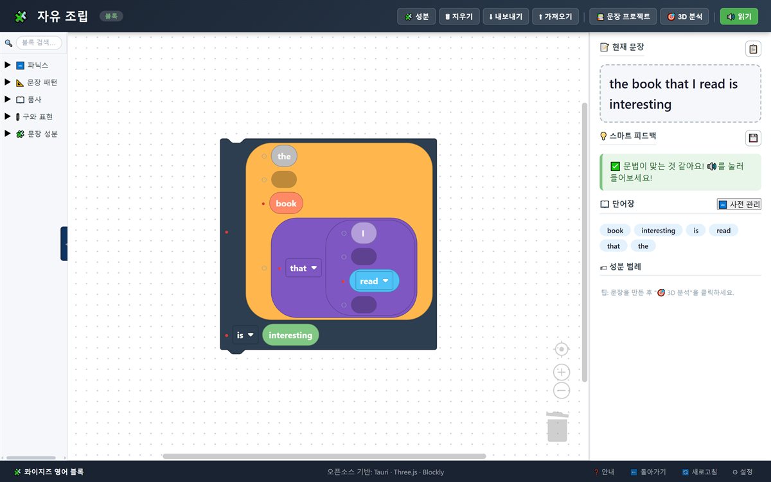
Task: Collapse the toolbox with the side handle
Action: coord(64,244)
